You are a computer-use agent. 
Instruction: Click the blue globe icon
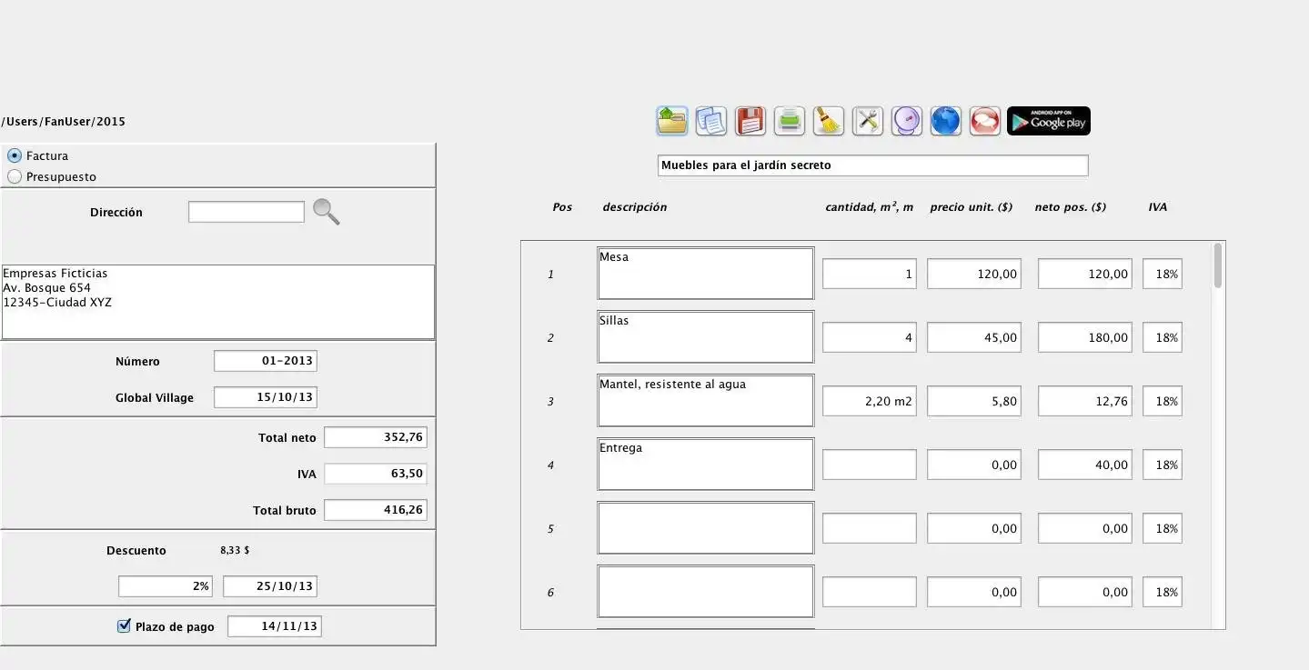point(946,121)
